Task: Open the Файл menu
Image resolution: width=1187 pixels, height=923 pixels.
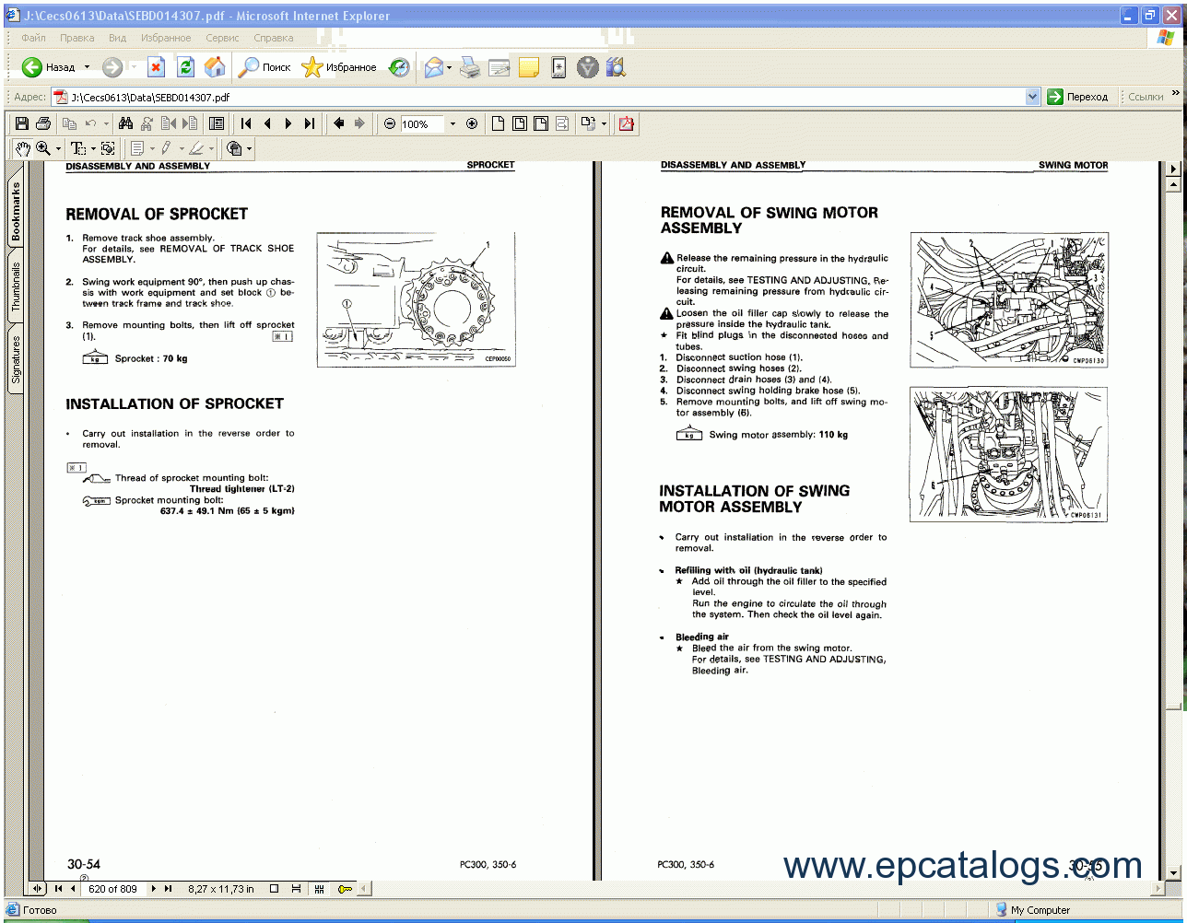Action: click(33, 38)
